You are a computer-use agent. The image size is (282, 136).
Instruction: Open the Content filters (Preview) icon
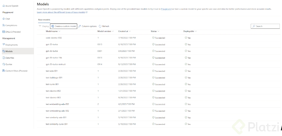point(4,71)
